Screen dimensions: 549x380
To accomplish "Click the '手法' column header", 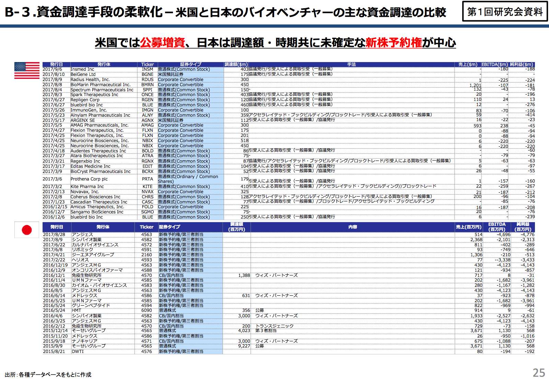I will pos(352,64).
